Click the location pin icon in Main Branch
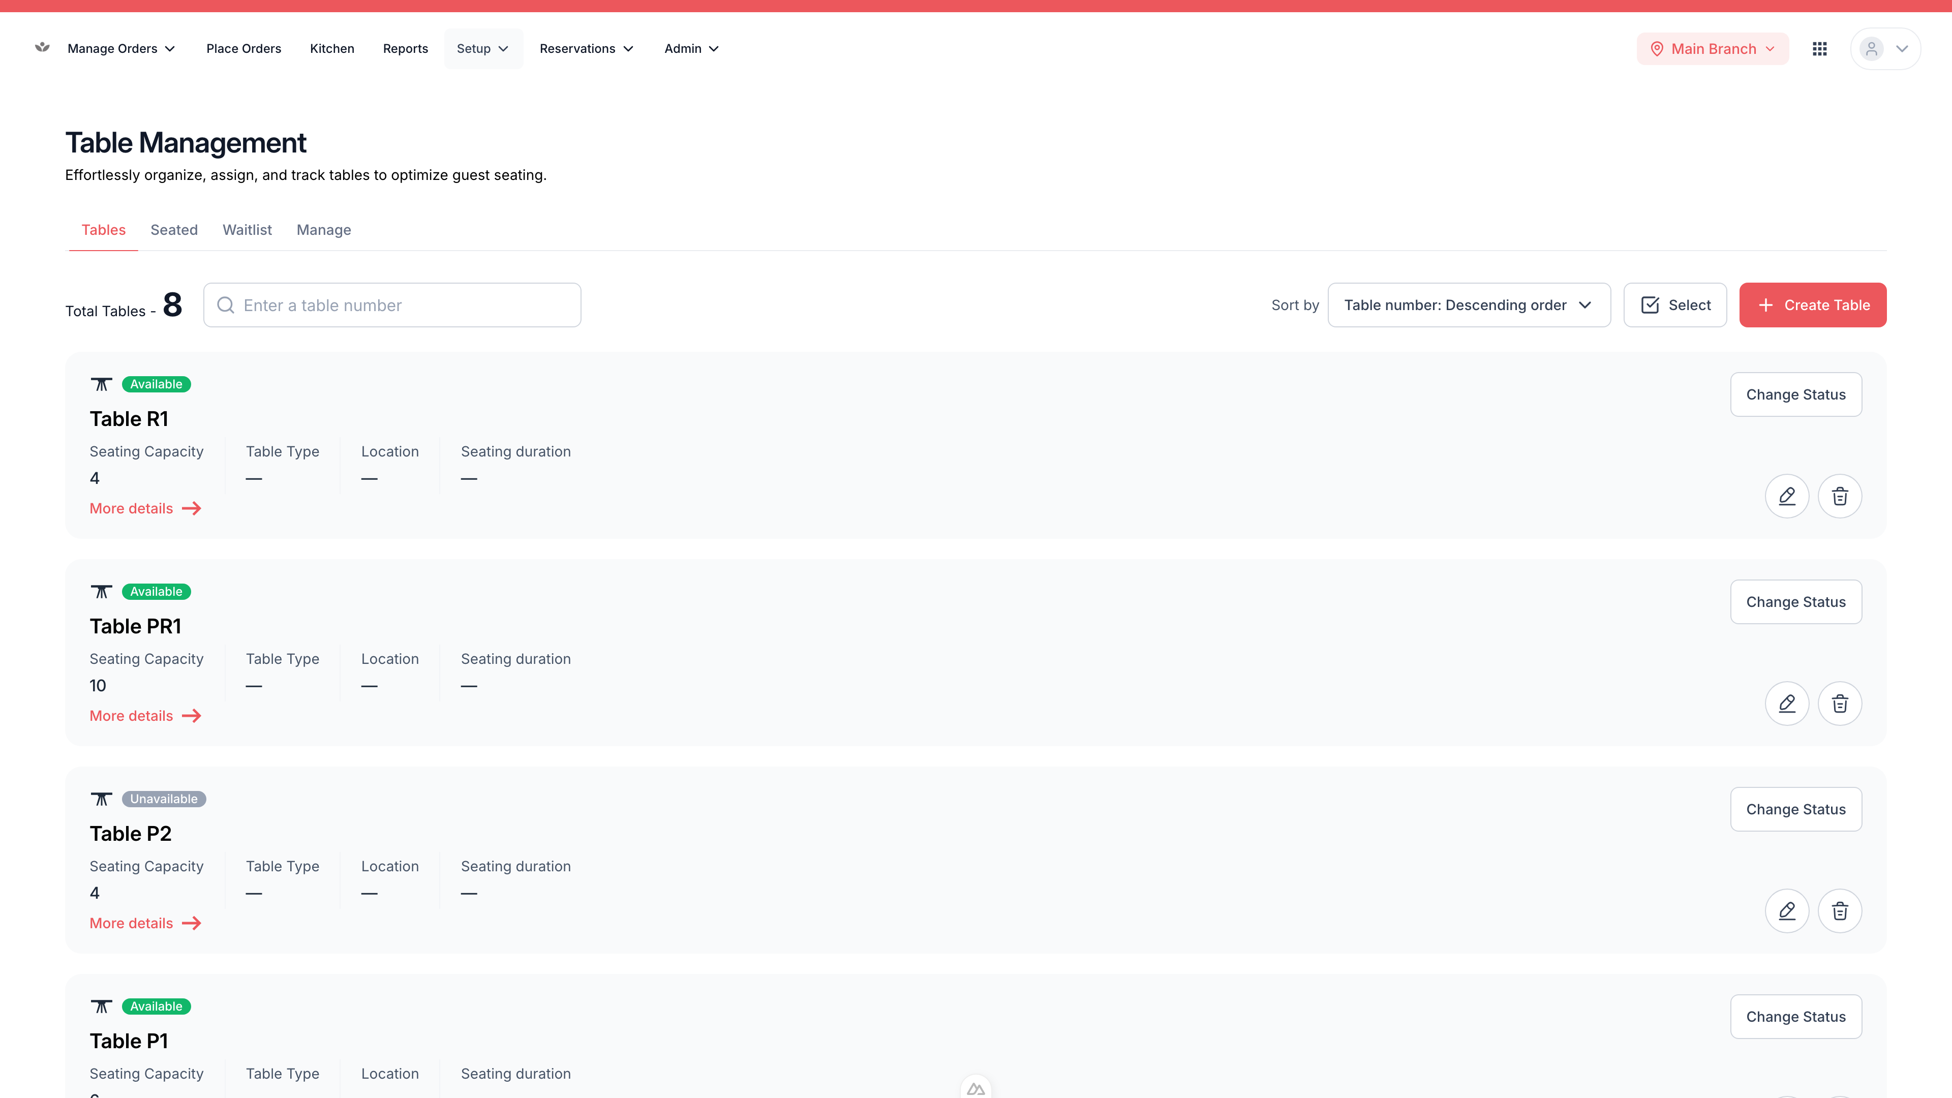The height and width of the screenshot is (1098, 1952). [x=1657, y=48]
